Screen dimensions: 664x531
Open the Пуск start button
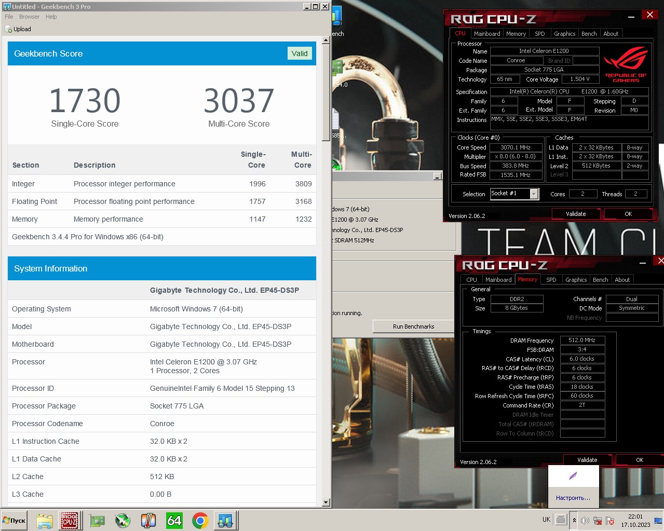pyautogui.click(x=14, y=520)
